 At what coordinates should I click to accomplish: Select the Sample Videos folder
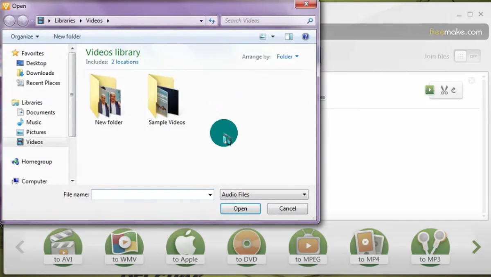click(167, 99)
